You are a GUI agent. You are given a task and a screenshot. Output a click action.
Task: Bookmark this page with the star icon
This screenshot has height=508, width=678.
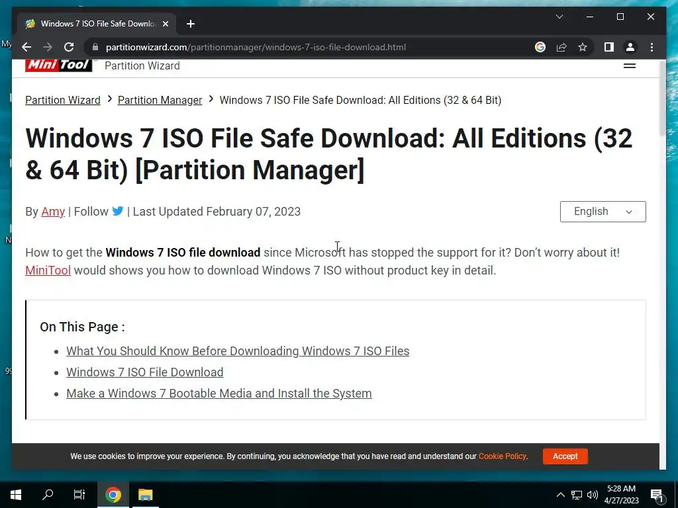point(583,47)
